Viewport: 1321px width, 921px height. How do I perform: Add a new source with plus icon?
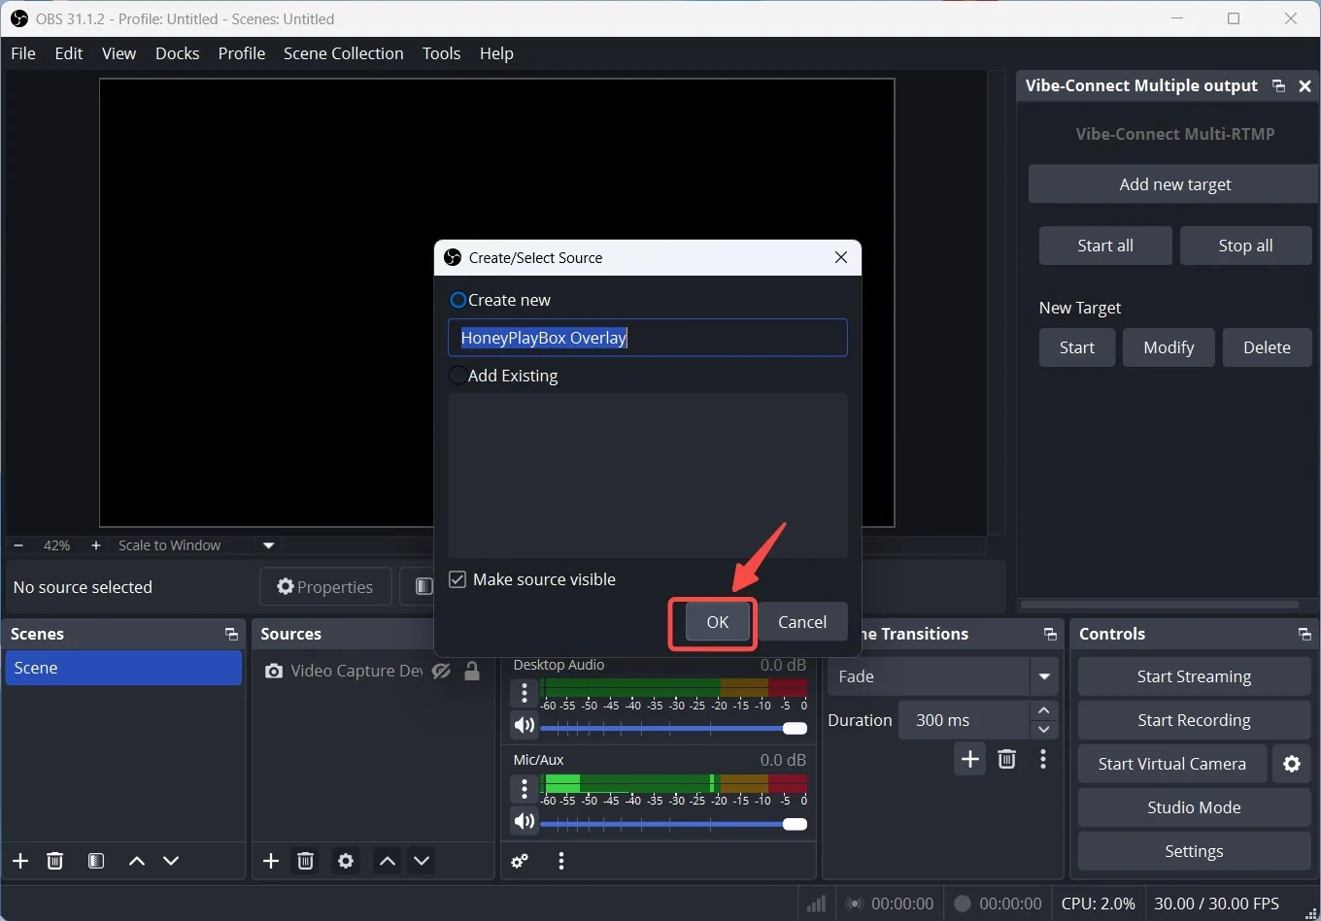click(271, 861)
